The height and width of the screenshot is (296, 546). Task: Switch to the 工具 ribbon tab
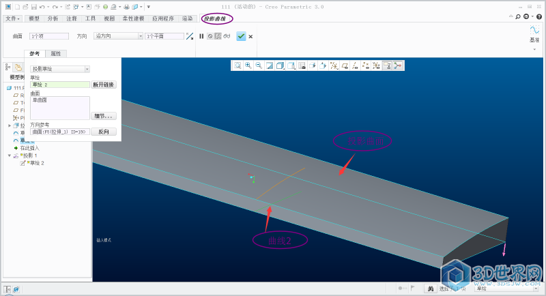(91, 18)
